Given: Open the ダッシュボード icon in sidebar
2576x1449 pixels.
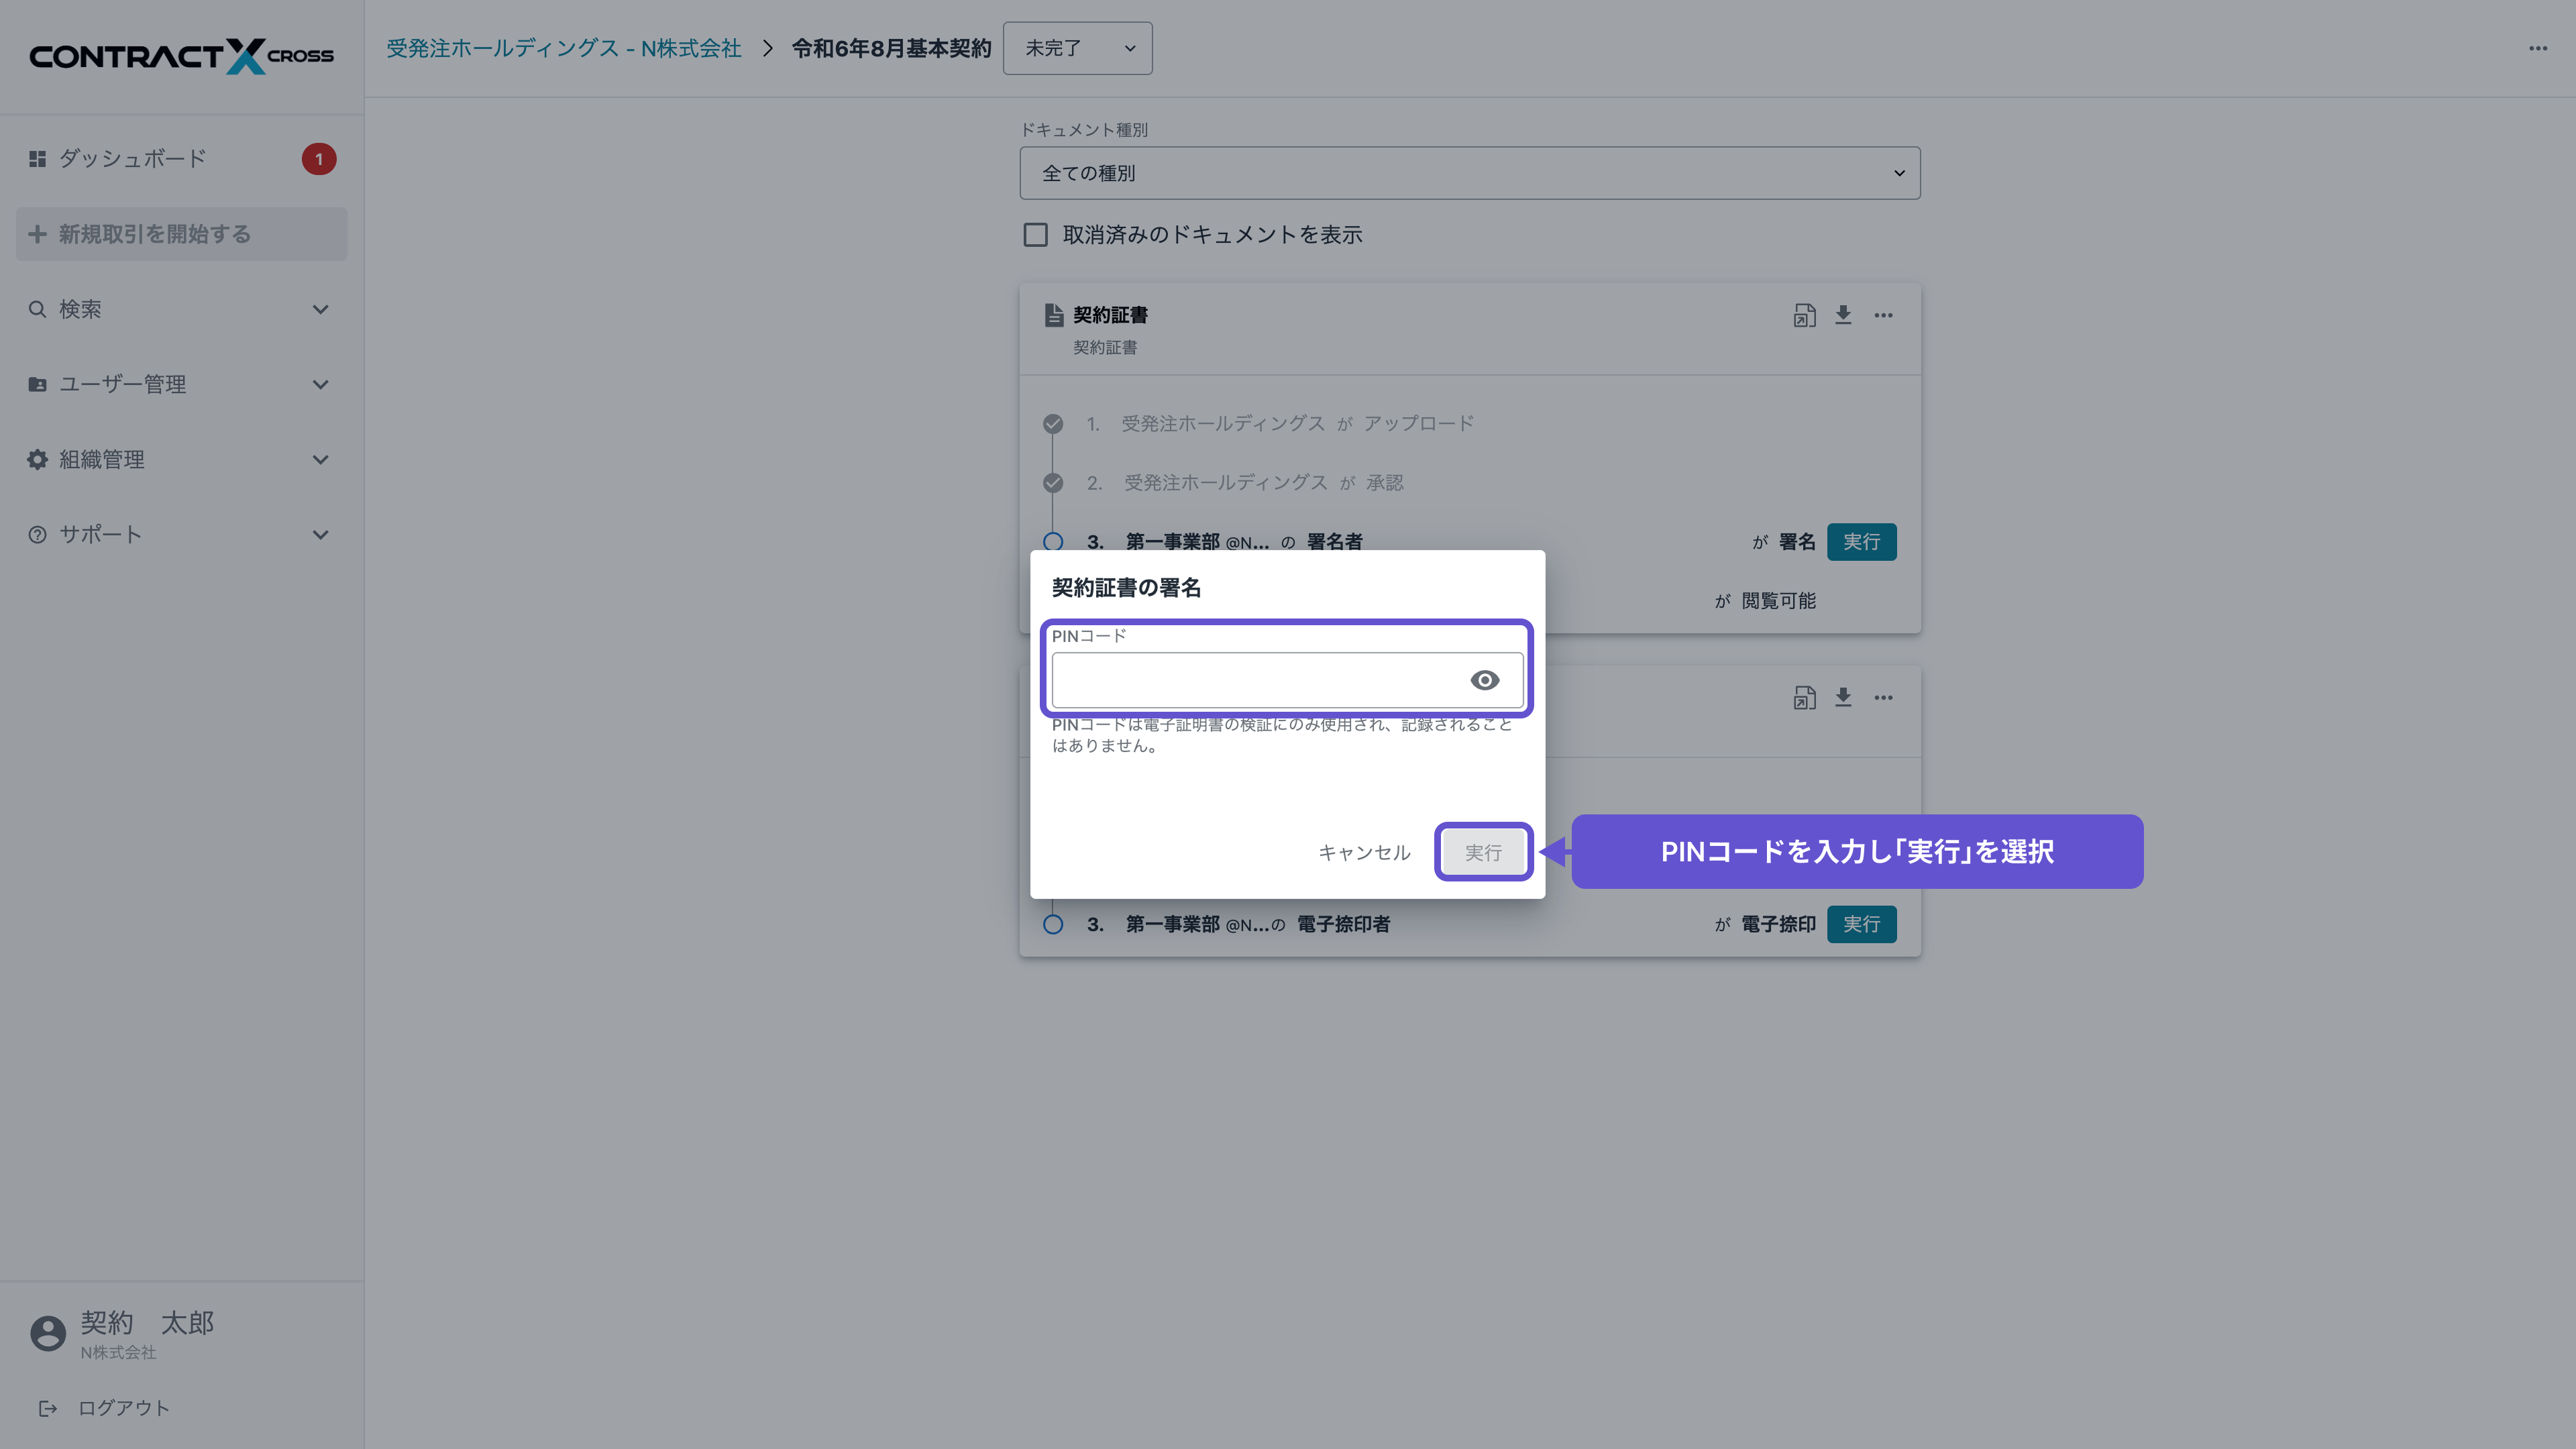Looking at the screenshot, I should tap(37, 158).
